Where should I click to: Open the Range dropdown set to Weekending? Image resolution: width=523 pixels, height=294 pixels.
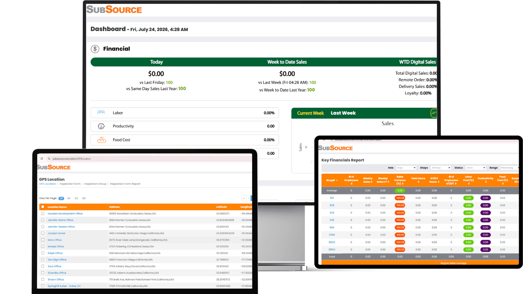tap(509, 168)
